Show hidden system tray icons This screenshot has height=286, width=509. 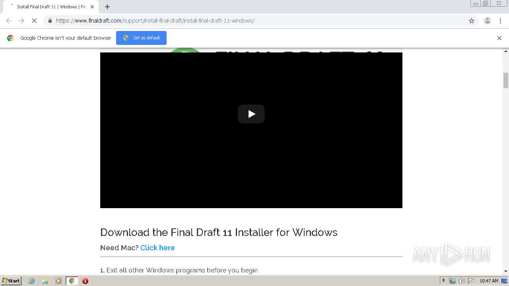click(x=443, y=281)
